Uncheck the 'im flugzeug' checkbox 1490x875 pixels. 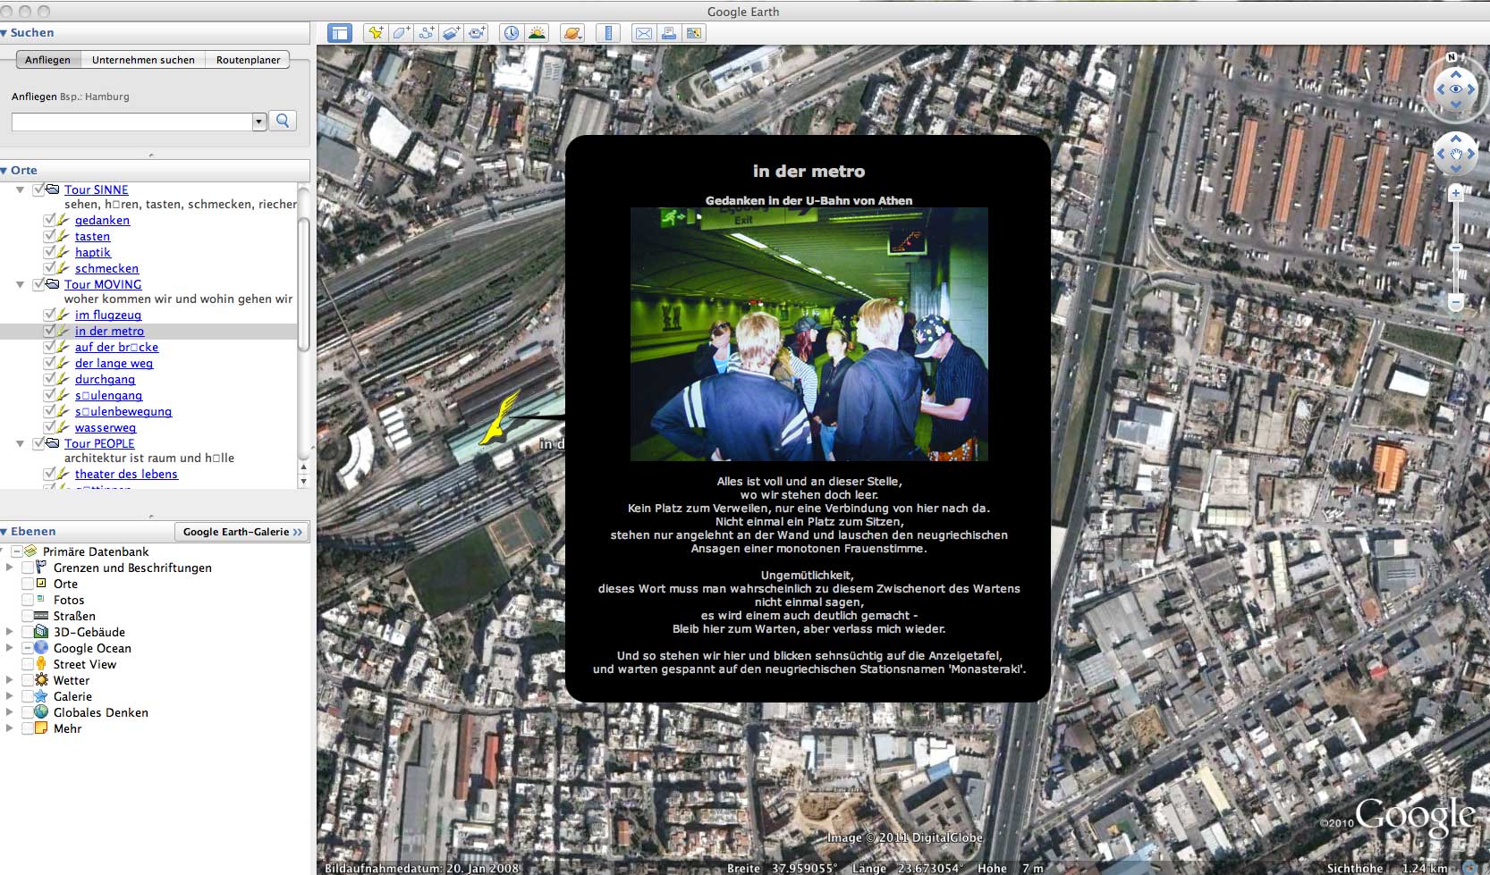point(49,315)
